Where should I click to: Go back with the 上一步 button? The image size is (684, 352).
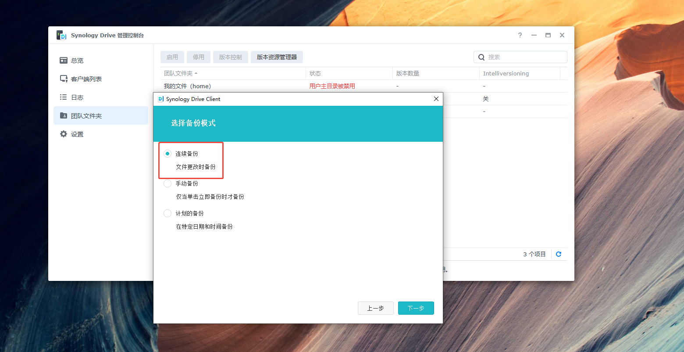[x=375, y=308]
